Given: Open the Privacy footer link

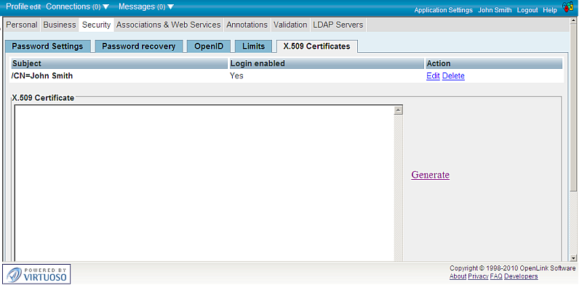Looking at the screenshot, I should (x=478, y=276).
